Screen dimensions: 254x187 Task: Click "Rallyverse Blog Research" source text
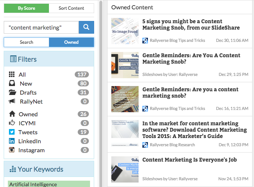click(x=172, y=145)
